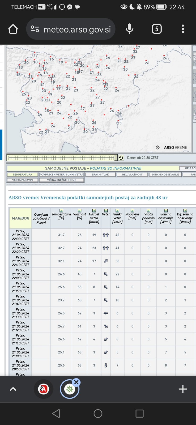
Task: Click the date cell 21.06.2024 22:00 CEST
Action: [20, 274]
